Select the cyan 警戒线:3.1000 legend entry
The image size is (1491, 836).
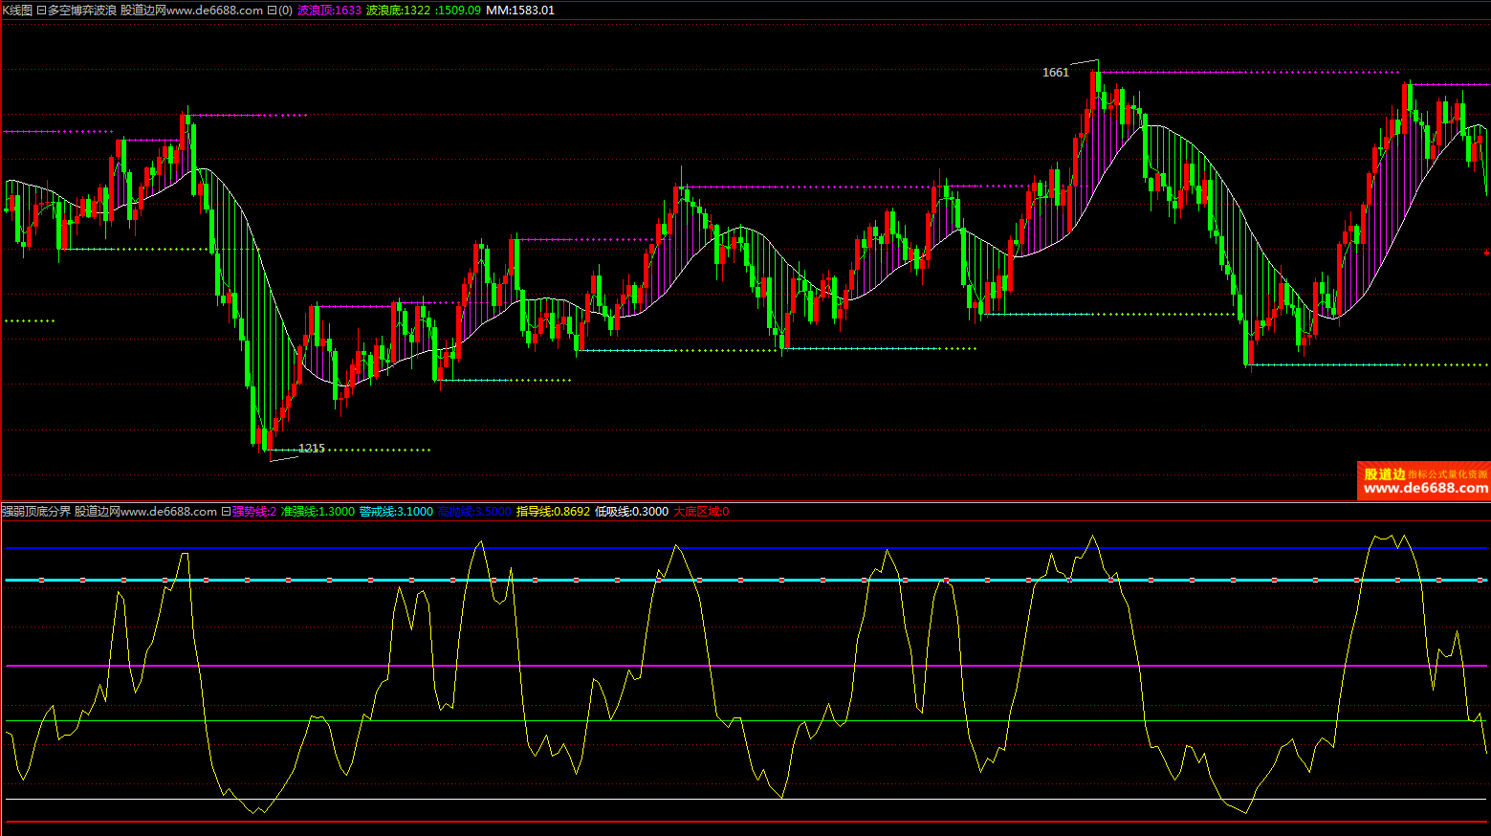[x=396, y=512]
